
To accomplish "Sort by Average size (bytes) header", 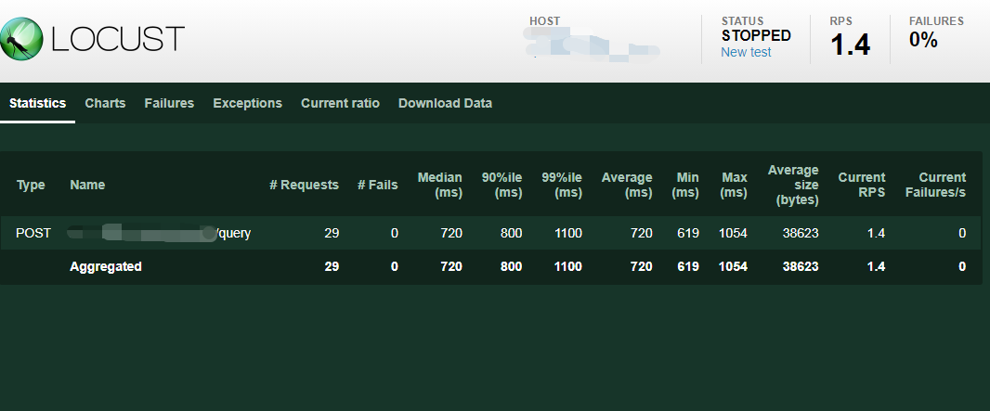I will click(793, 185).
